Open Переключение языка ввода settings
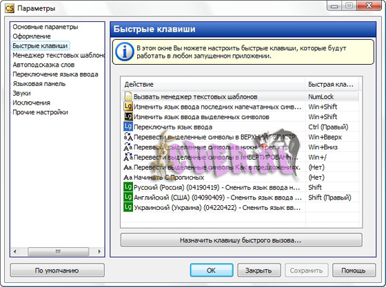Screen dimensions: 386x287 tap(55, 74)
